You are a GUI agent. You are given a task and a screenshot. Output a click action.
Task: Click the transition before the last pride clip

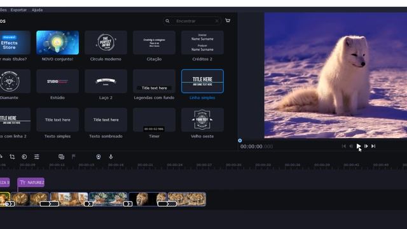coord(167,204)
